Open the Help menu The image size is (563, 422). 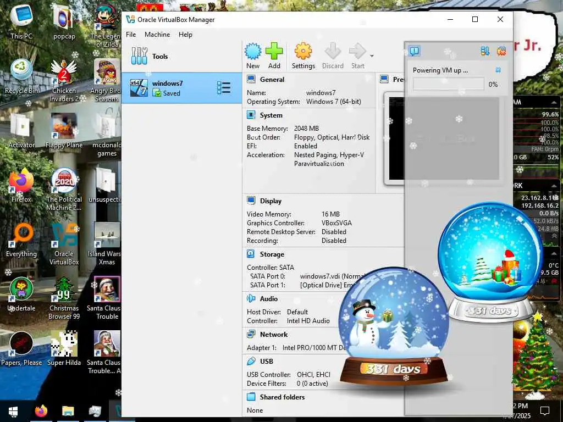pos(185,35)
